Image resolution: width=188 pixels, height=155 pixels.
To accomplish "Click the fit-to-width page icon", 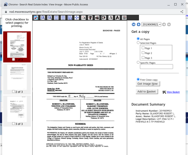I will (x=63, y=18).
